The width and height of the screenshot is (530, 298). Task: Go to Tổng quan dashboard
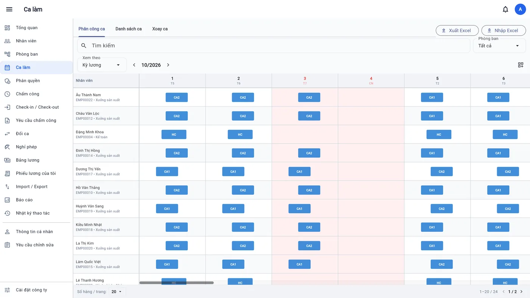[x=36, y=28]
